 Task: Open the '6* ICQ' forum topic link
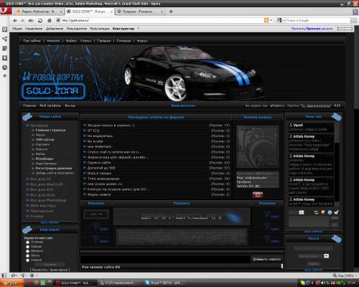(93, 131)
